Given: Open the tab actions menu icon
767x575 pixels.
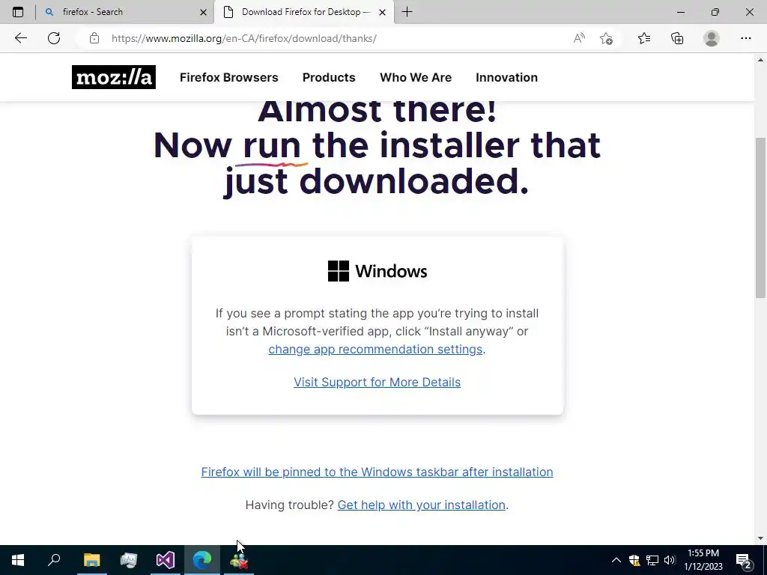Looking at the screenshot, I should pyautogui.click(x=18, y=12).
